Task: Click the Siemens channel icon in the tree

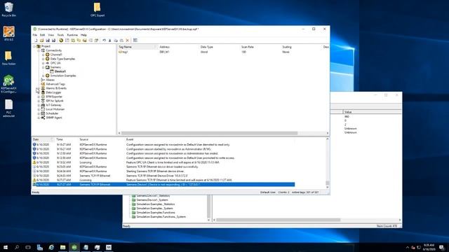Action: 48,67
